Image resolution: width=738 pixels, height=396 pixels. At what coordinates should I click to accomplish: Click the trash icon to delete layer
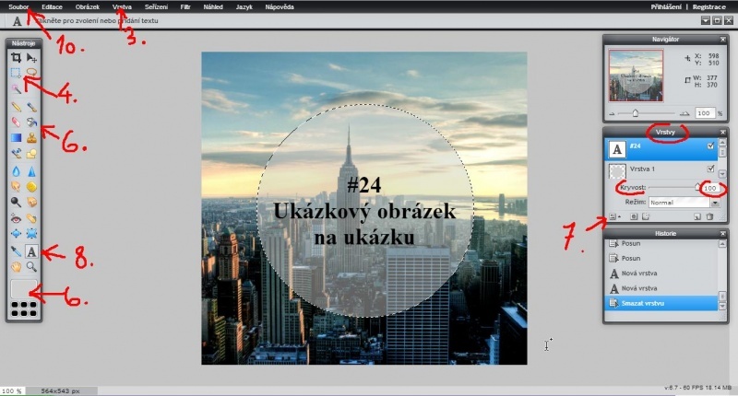709,216
